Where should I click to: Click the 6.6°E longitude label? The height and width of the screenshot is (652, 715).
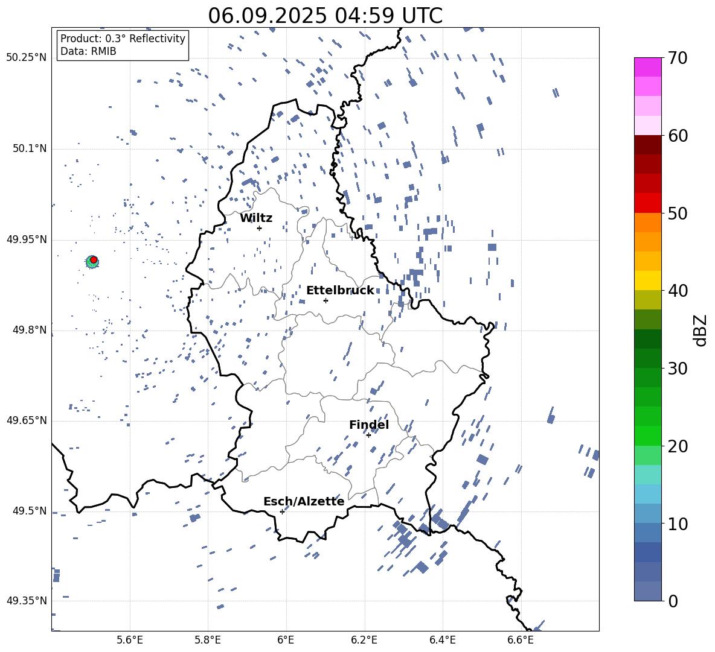[x=521, y=640]
